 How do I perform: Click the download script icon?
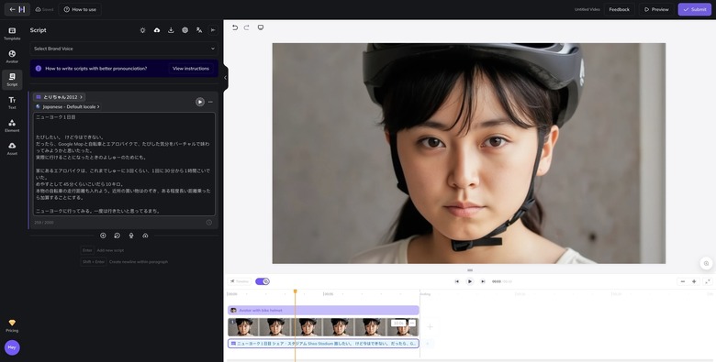pos(171,30)
